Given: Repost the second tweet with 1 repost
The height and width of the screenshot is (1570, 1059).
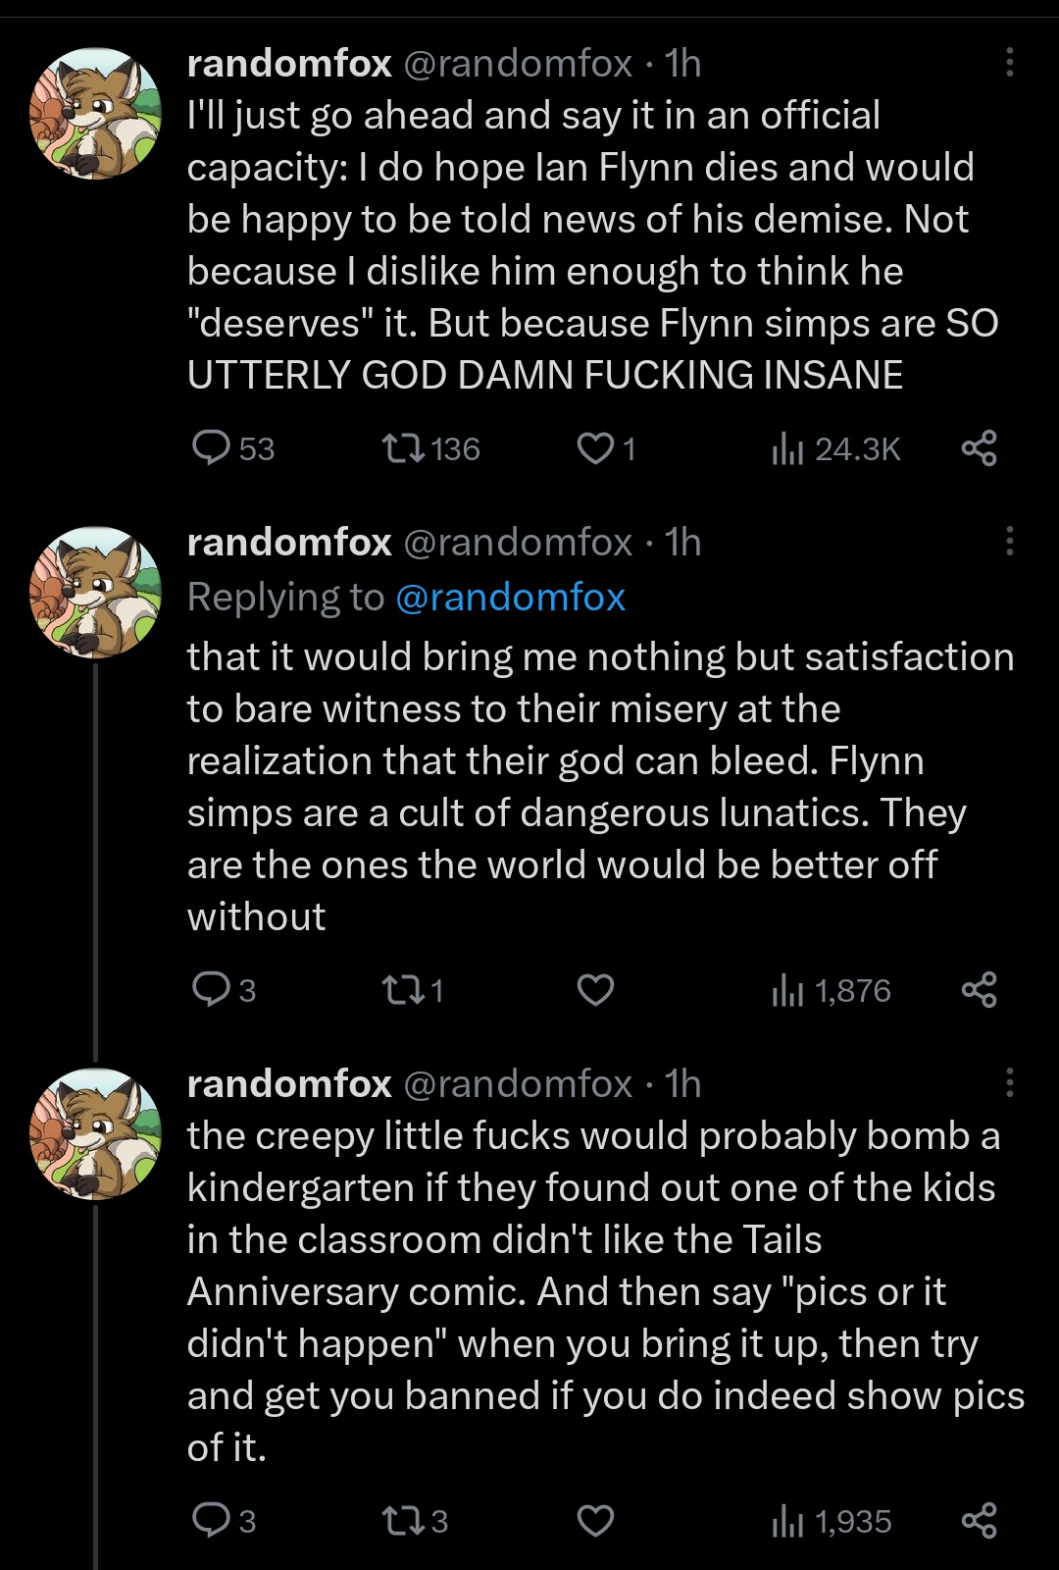Looking at the screenshot, I should (x=402, y=989).
